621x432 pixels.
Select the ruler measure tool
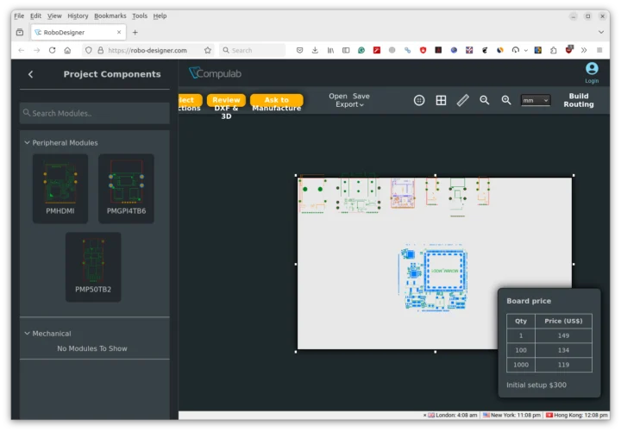pyautogui.click(x=462, y=101)
